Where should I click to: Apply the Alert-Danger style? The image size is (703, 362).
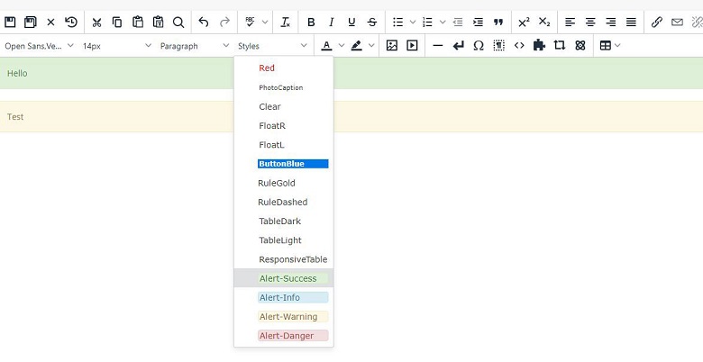tap(288, 336)
